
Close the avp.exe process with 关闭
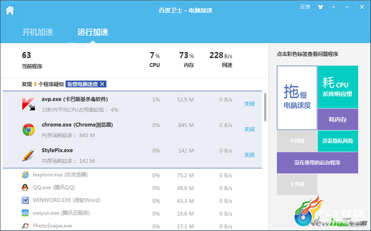249,104
